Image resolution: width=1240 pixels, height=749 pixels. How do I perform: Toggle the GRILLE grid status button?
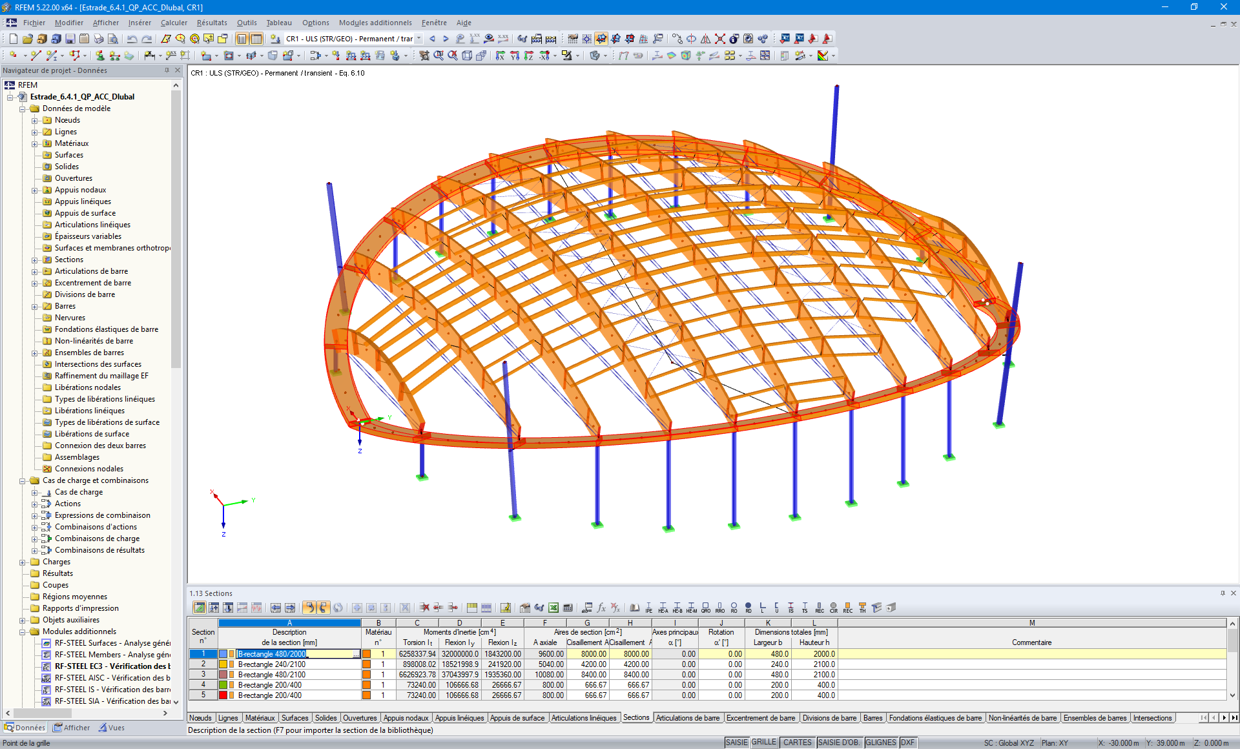point(764,743)
